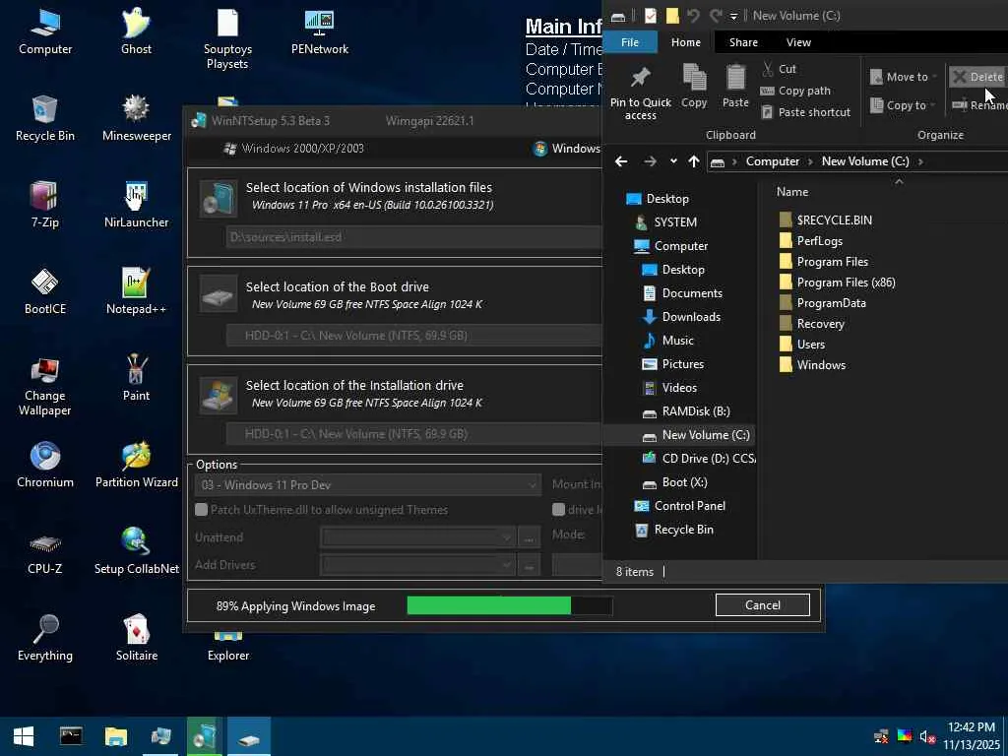Image resolution: width=1008 pixels, height=756 pixels.
Task: Open the Unattend dropdown in WinNTSetup
Action: click(417, 537)
